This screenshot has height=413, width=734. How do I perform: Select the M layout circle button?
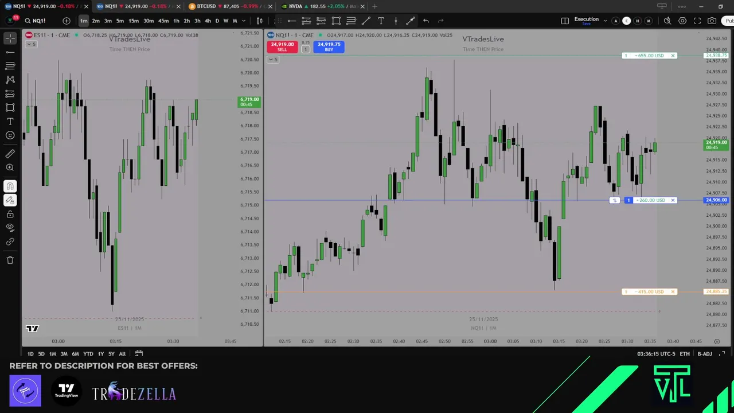[x=648, y=21]
